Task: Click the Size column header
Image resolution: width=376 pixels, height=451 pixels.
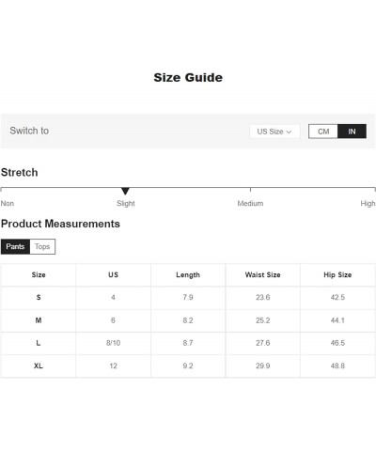Action: 39,274
